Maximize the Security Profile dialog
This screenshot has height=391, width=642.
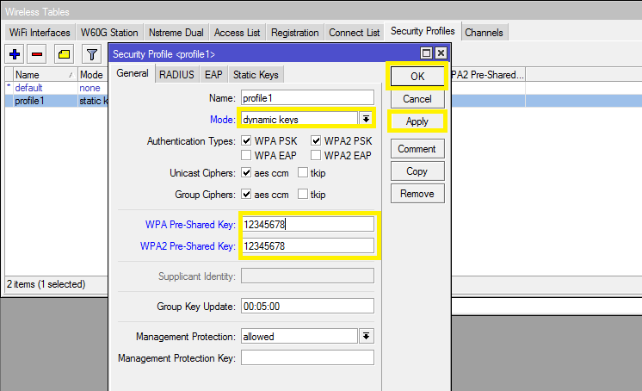point(427,53)
